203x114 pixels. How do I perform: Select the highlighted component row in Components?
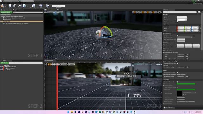tap(22, 21)
